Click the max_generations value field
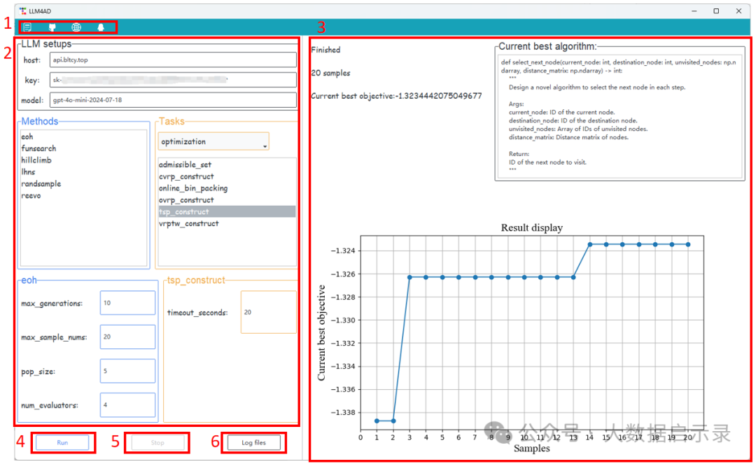Viewport: 756px width, 464px height. coord(128,302)
